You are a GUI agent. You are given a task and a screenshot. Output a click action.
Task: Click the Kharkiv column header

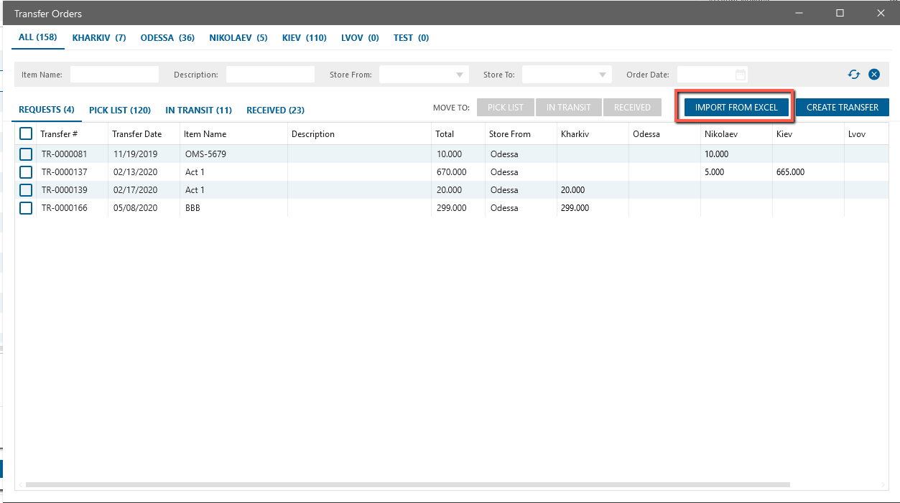[593, 134]
